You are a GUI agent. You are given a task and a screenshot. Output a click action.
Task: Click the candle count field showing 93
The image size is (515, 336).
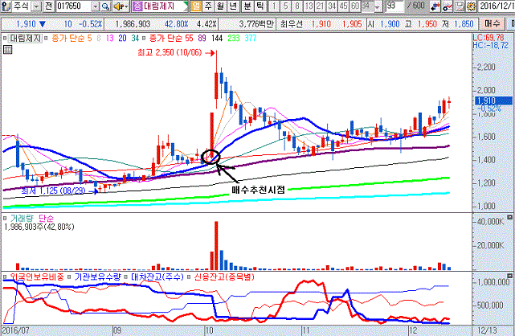[394, 6]
